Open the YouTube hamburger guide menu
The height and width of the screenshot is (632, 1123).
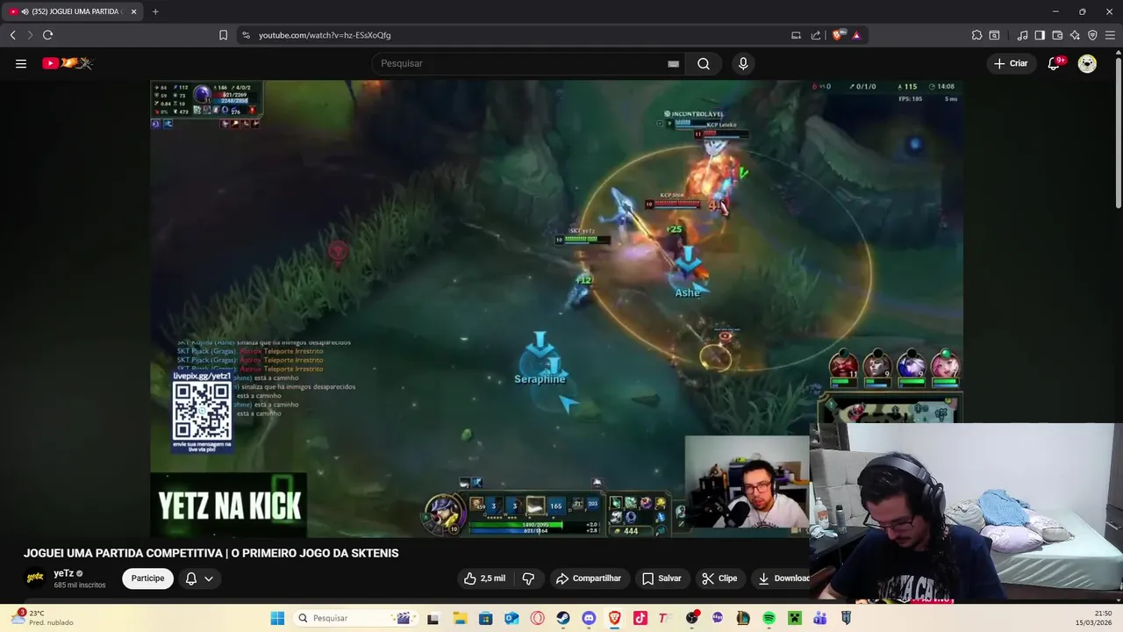pos(21,63)
